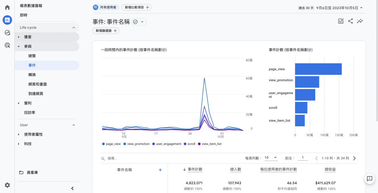Screen dimensions: 378x193
Task: Toggle scroll series in legend
Action: pos(189,144)
